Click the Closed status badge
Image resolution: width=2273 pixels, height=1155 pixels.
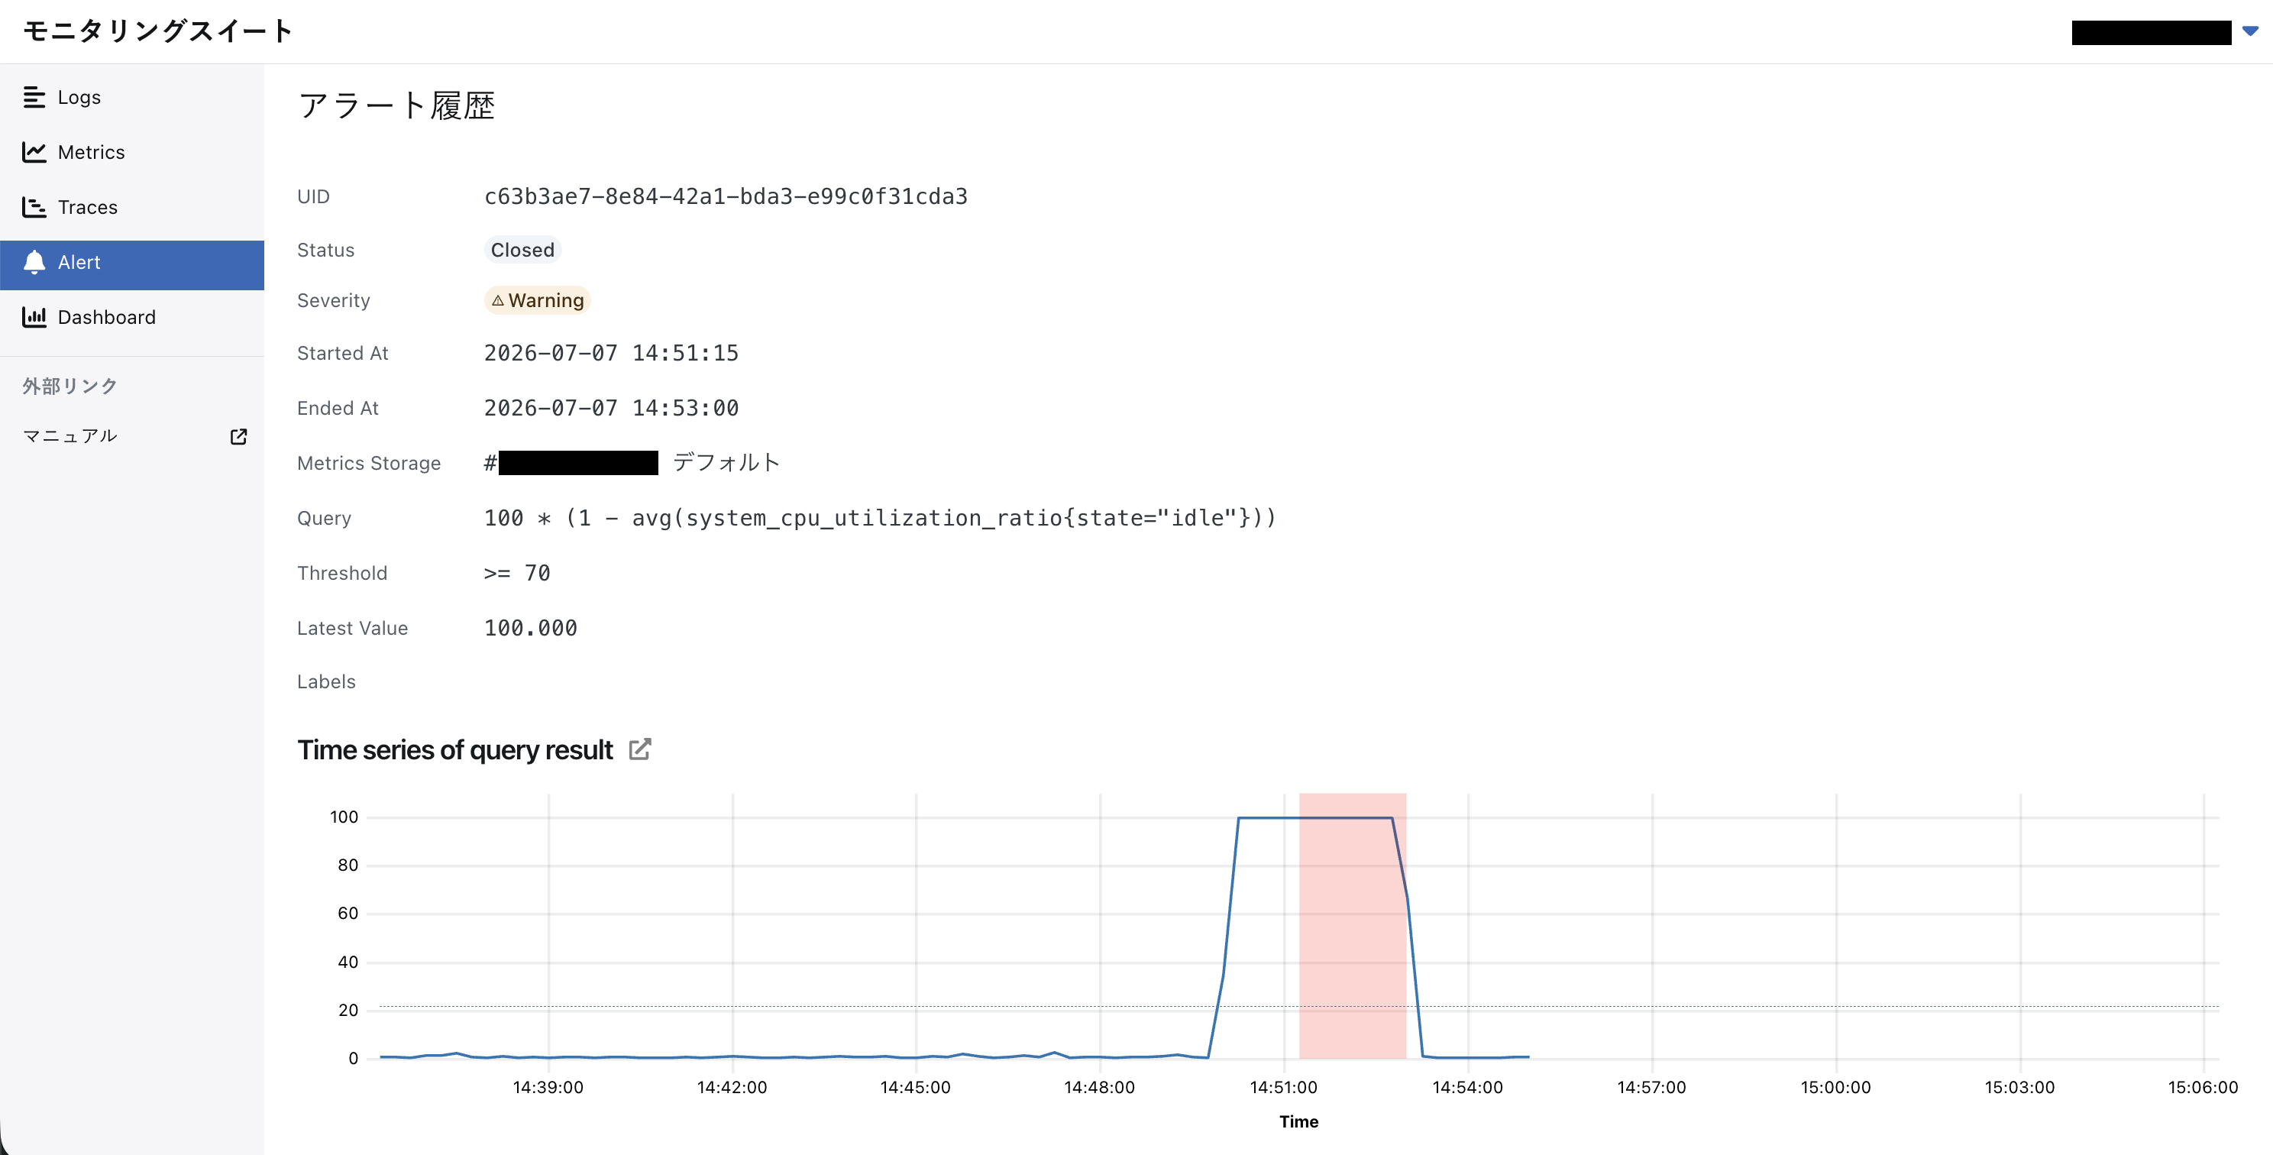pos(522,250)
